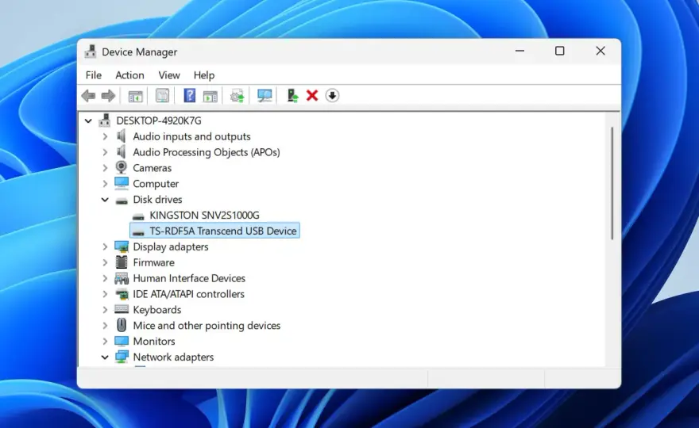Image resolution: width=699 pixels, height=428 pixels.
Task: Select the Human Interface Devices label
Action: point(189,278)
